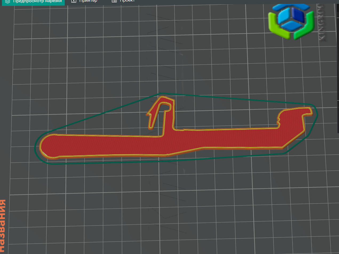This screenshot has width=339, height=254.
Task: Switch to the Проект tab
Action: tap(123, 1)
